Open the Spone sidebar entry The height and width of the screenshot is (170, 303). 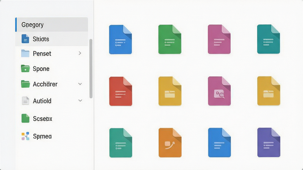click(52, 69)
